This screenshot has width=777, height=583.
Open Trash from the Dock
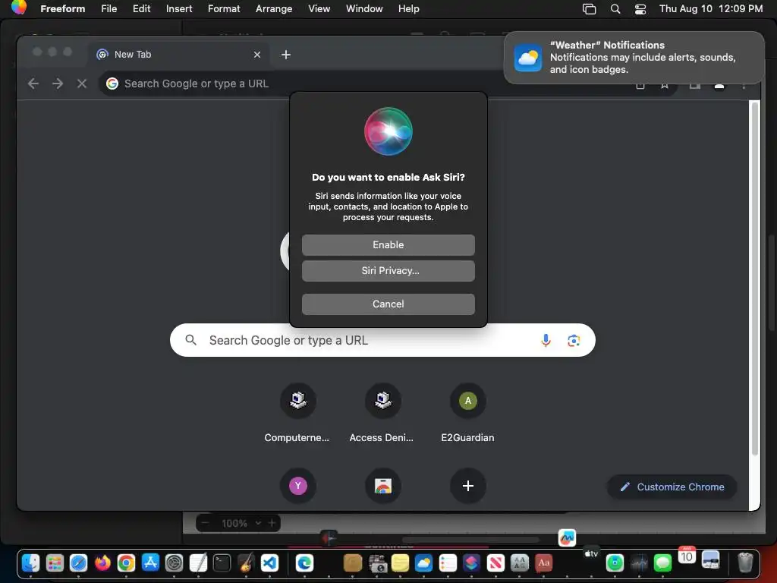click(x=745, y=563)
